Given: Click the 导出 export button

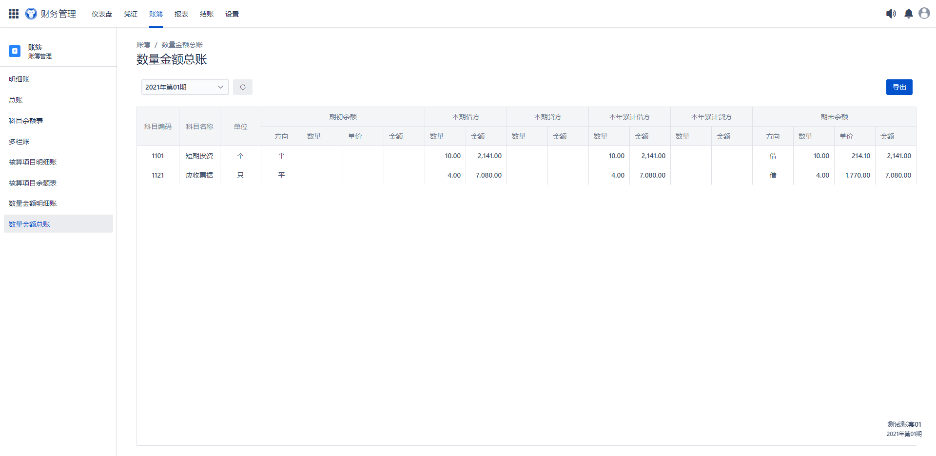Looking at the screenshot, I should (899, 87).
